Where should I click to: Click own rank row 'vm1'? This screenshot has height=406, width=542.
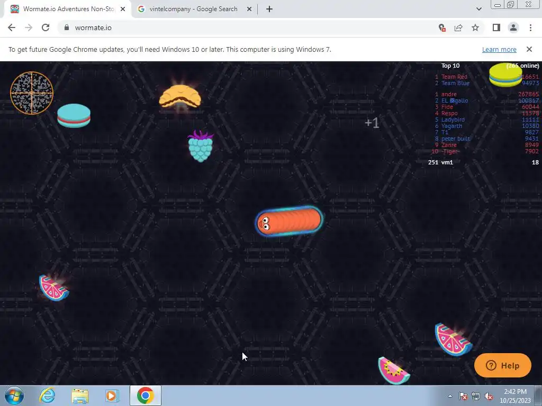coord(483,162)
